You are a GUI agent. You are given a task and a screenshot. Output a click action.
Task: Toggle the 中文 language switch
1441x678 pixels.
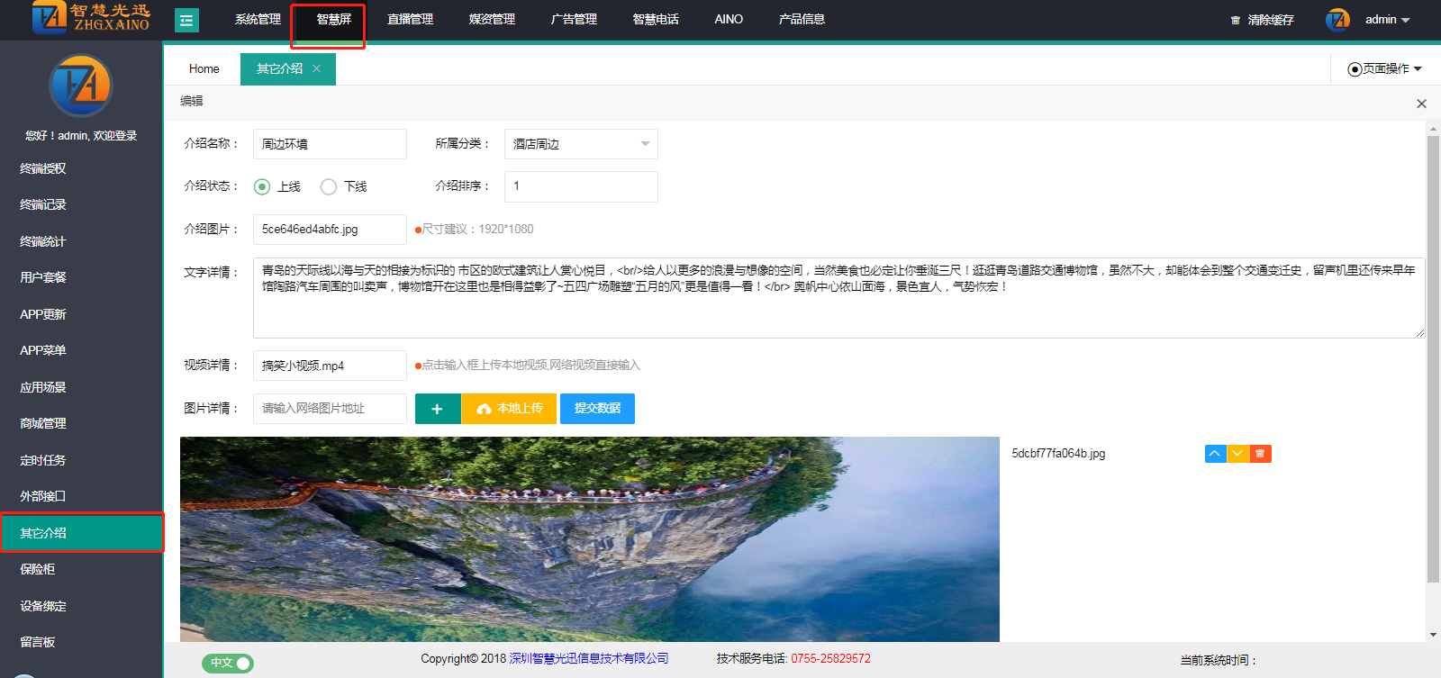(x=228, y=663)
